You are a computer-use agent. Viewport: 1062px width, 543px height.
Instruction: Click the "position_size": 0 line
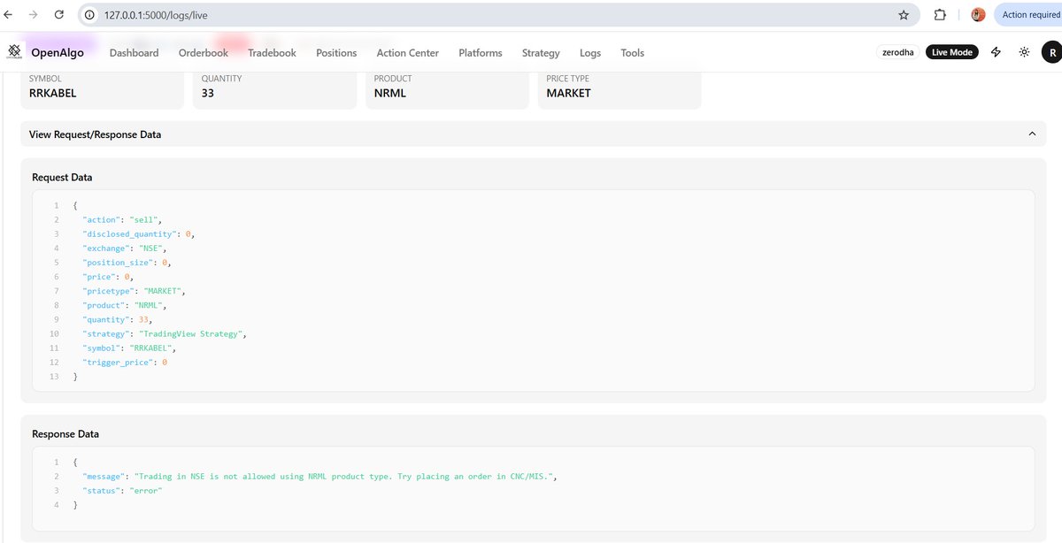coord(127,263)
